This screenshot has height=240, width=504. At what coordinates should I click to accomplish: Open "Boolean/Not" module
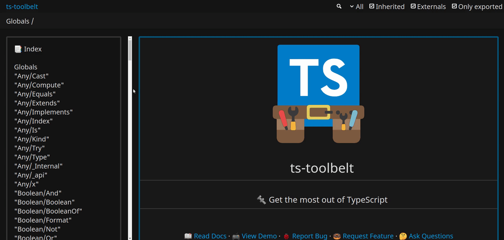tap(37, 229)
